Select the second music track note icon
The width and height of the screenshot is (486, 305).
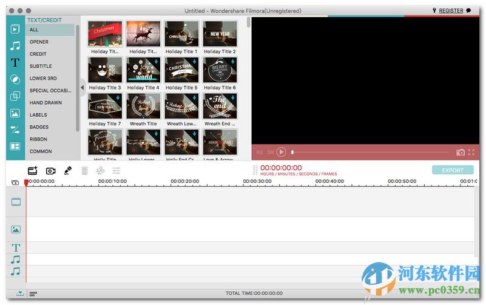click(16, 271)
